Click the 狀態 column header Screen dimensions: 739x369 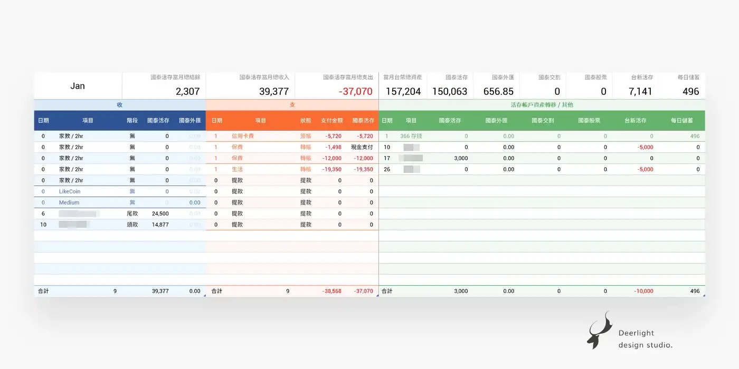point(306,121)
